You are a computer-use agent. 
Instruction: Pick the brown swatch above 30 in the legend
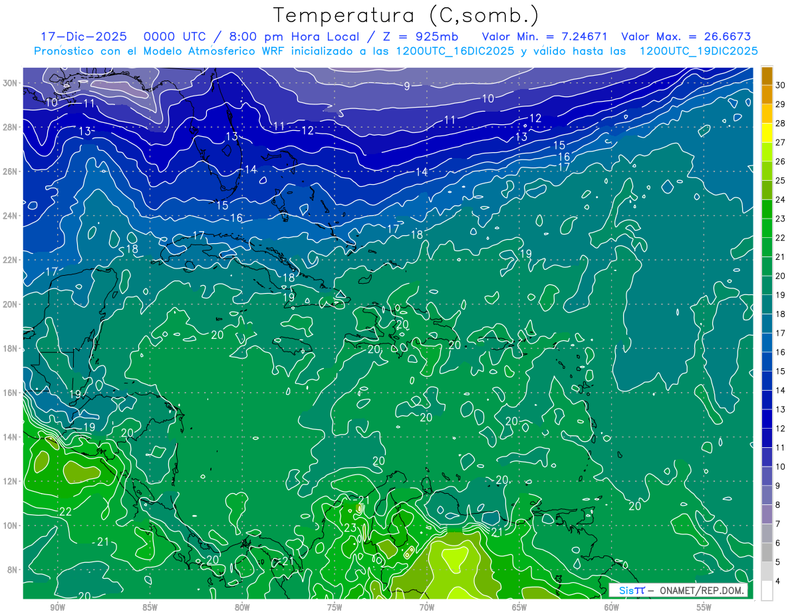(767, 76)
